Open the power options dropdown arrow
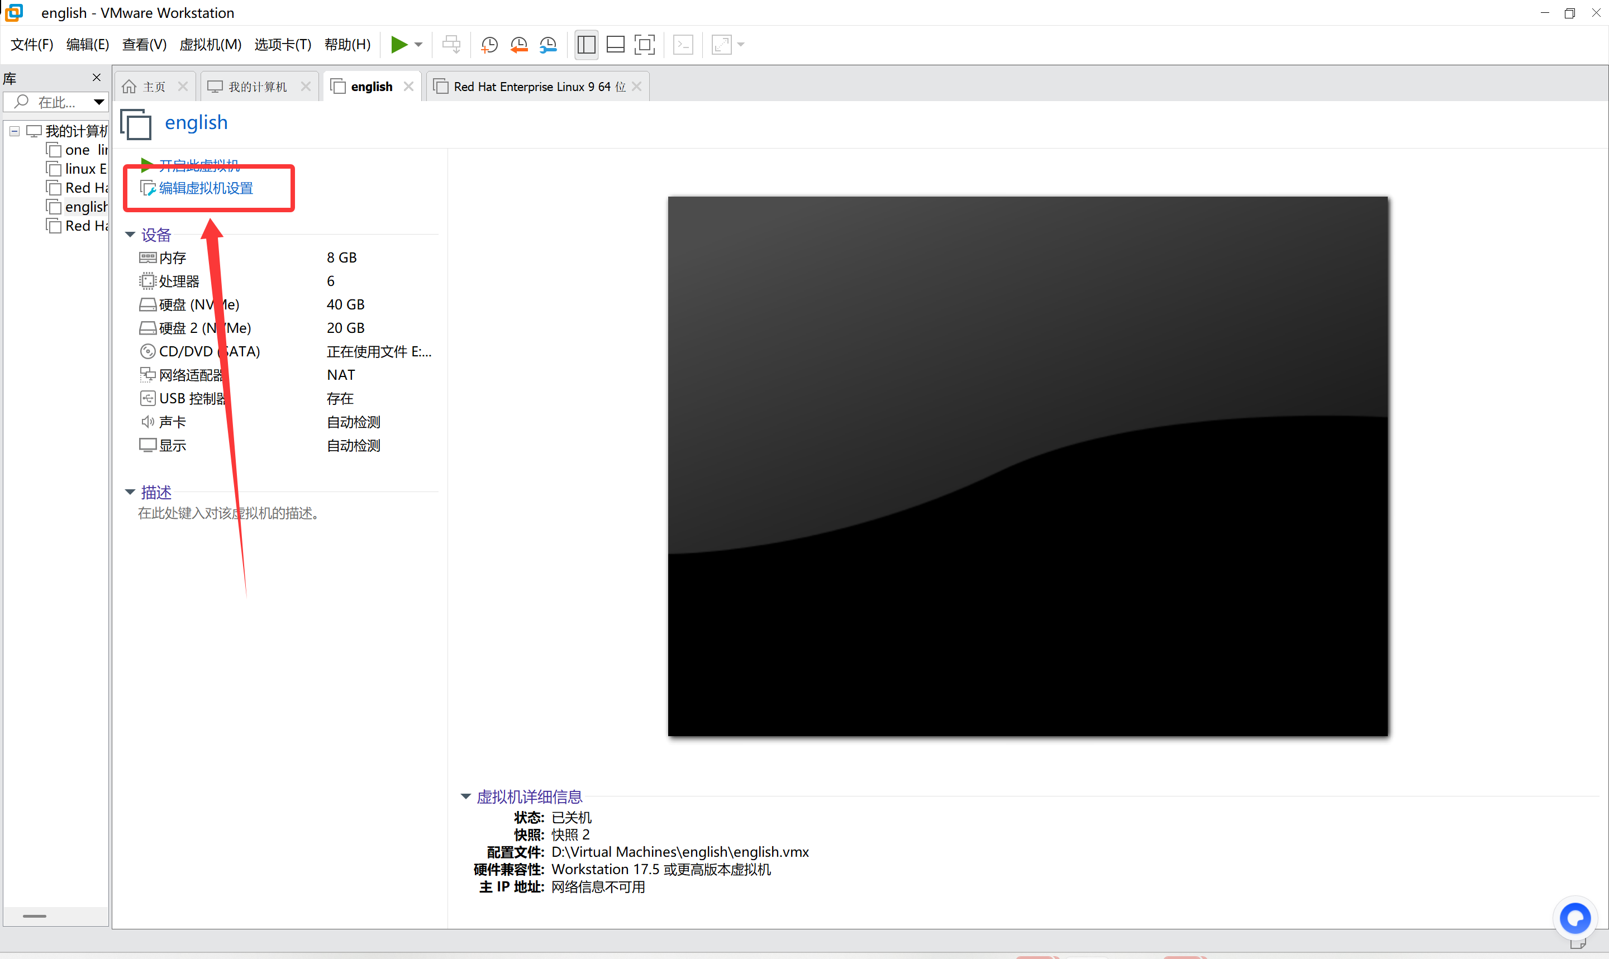This screenshot has height=959, width=1609. 418,45
